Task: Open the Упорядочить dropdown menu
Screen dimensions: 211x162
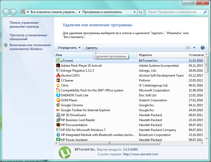Action: coord(69,48)
